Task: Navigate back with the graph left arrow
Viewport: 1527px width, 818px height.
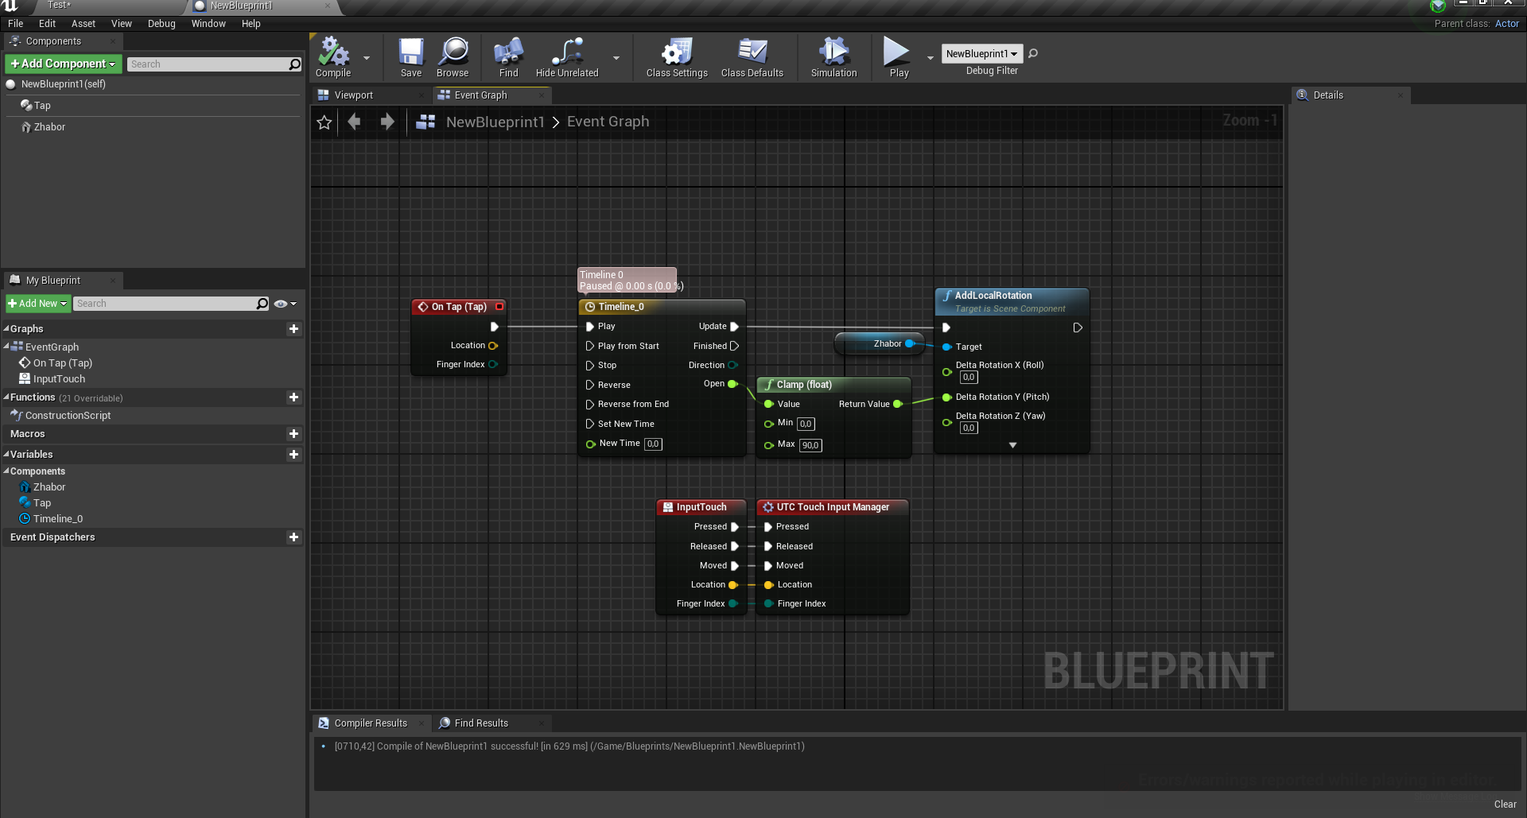Action: 355,122
